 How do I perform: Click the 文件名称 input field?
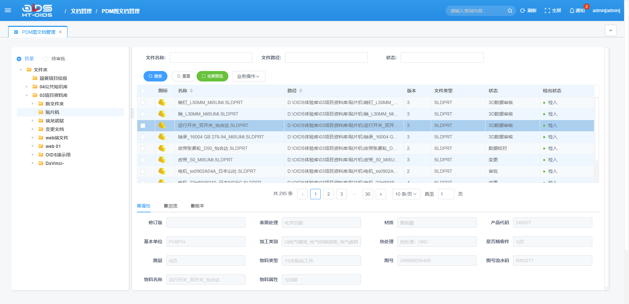click(211, 58)
